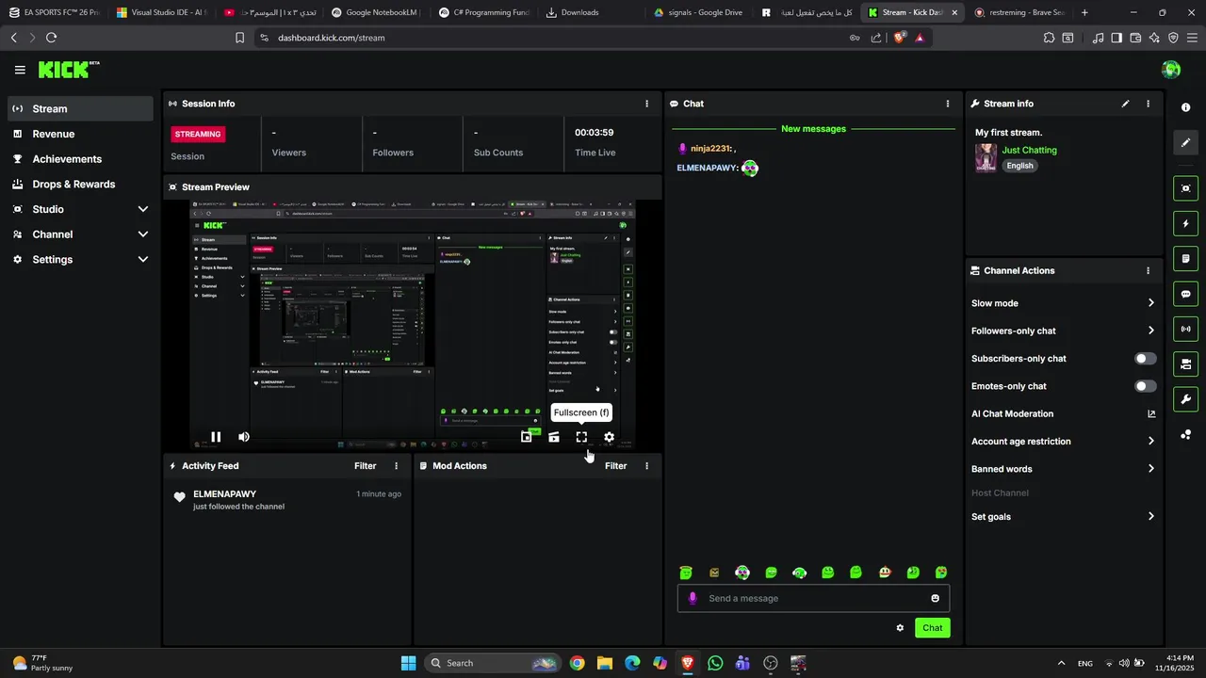Image resolution: width=1206 pixels, height=678 pixels.
Task: Filter the Mod Actions panel
Action: 615,466
